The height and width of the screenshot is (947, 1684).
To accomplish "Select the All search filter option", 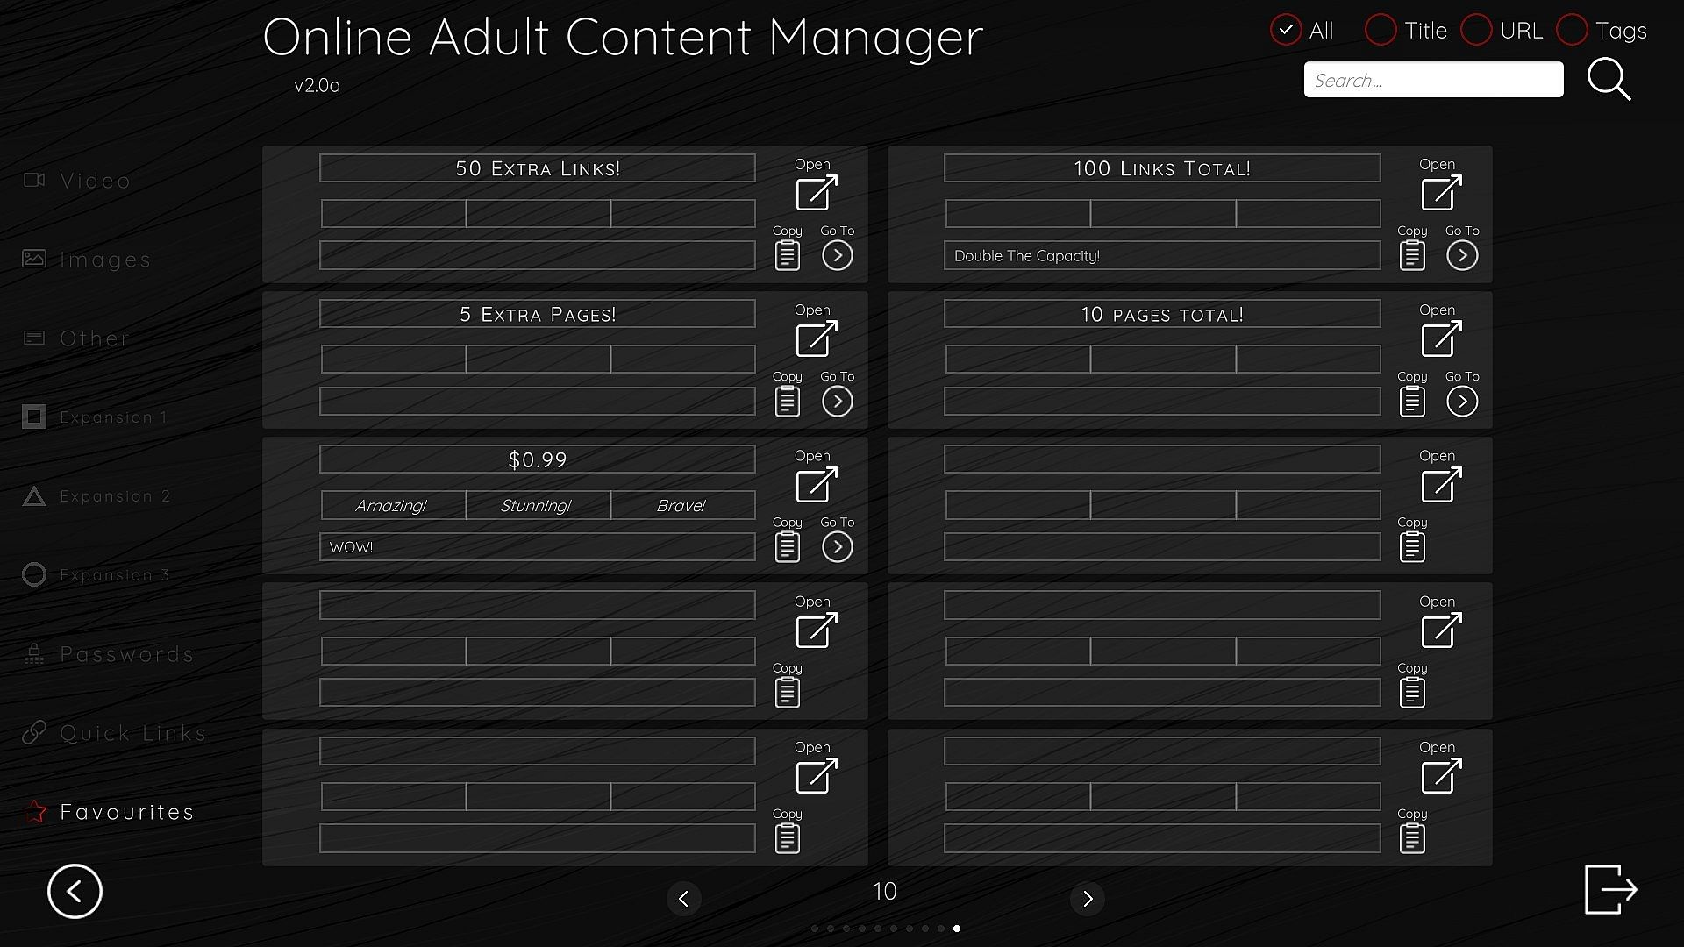I will pyautogui.click(x=1286, y=31).
